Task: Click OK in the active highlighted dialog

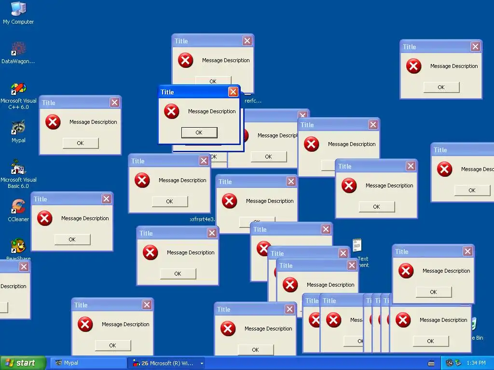Action: [x=199, y=132]
